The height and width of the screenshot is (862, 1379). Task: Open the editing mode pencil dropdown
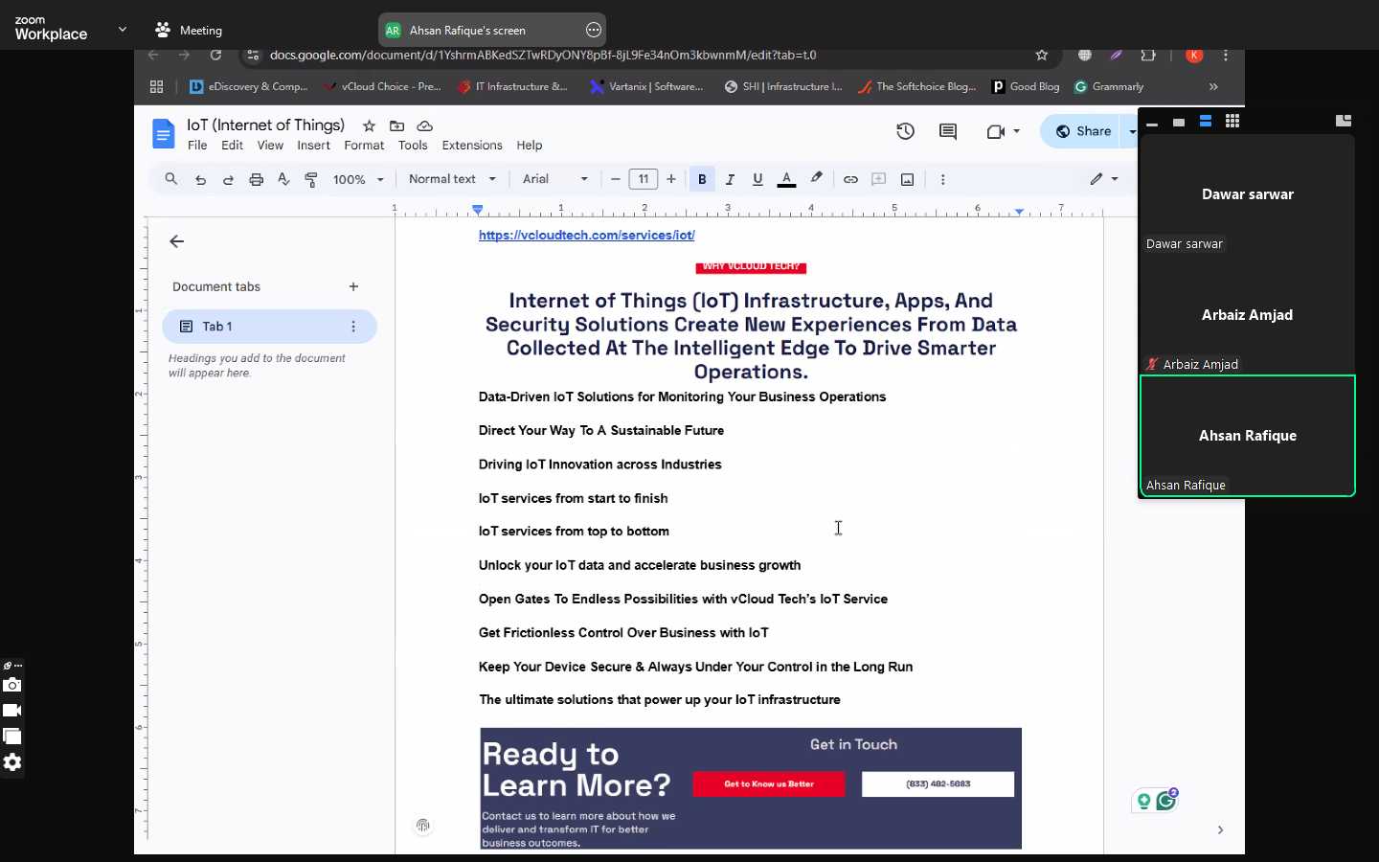pyautogui.click(x=1104, y=179)
